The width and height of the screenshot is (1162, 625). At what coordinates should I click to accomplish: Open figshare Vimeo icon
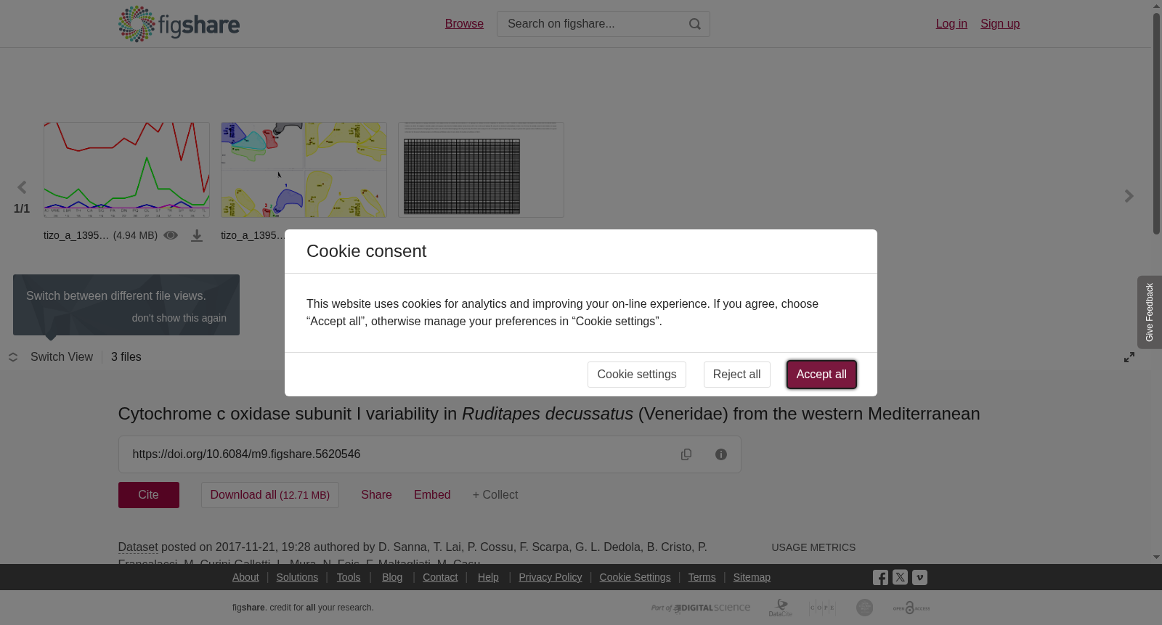[919, 578]
